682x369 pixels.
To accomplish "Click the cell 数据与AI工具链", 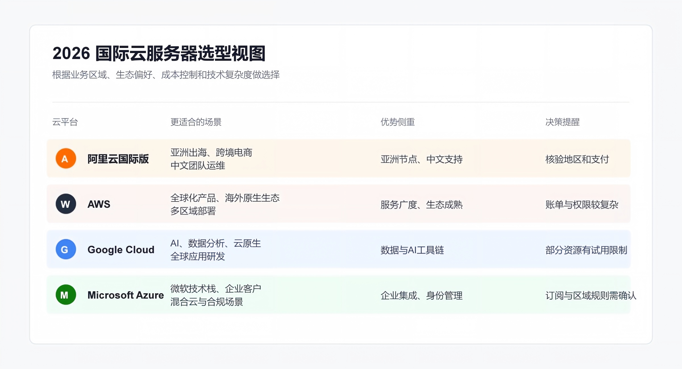I will [412, 250].
